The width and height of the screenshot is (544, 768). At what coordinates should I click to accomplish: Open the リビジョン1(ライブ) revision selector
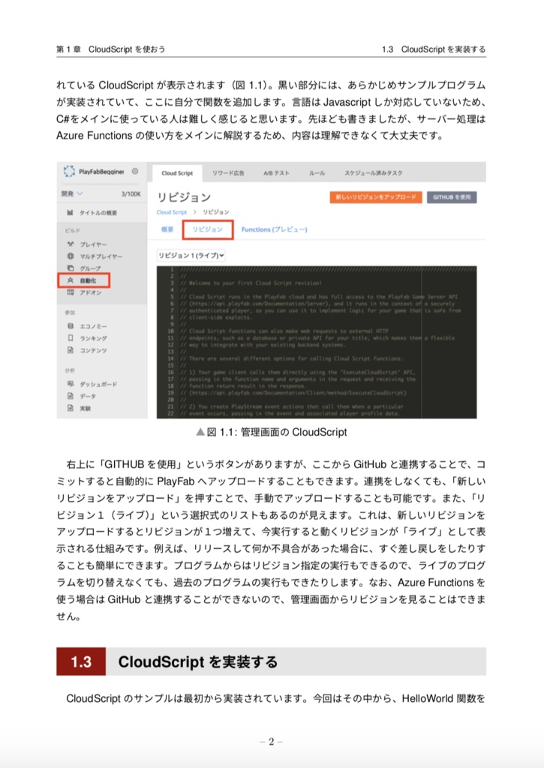tap(191, 255)
